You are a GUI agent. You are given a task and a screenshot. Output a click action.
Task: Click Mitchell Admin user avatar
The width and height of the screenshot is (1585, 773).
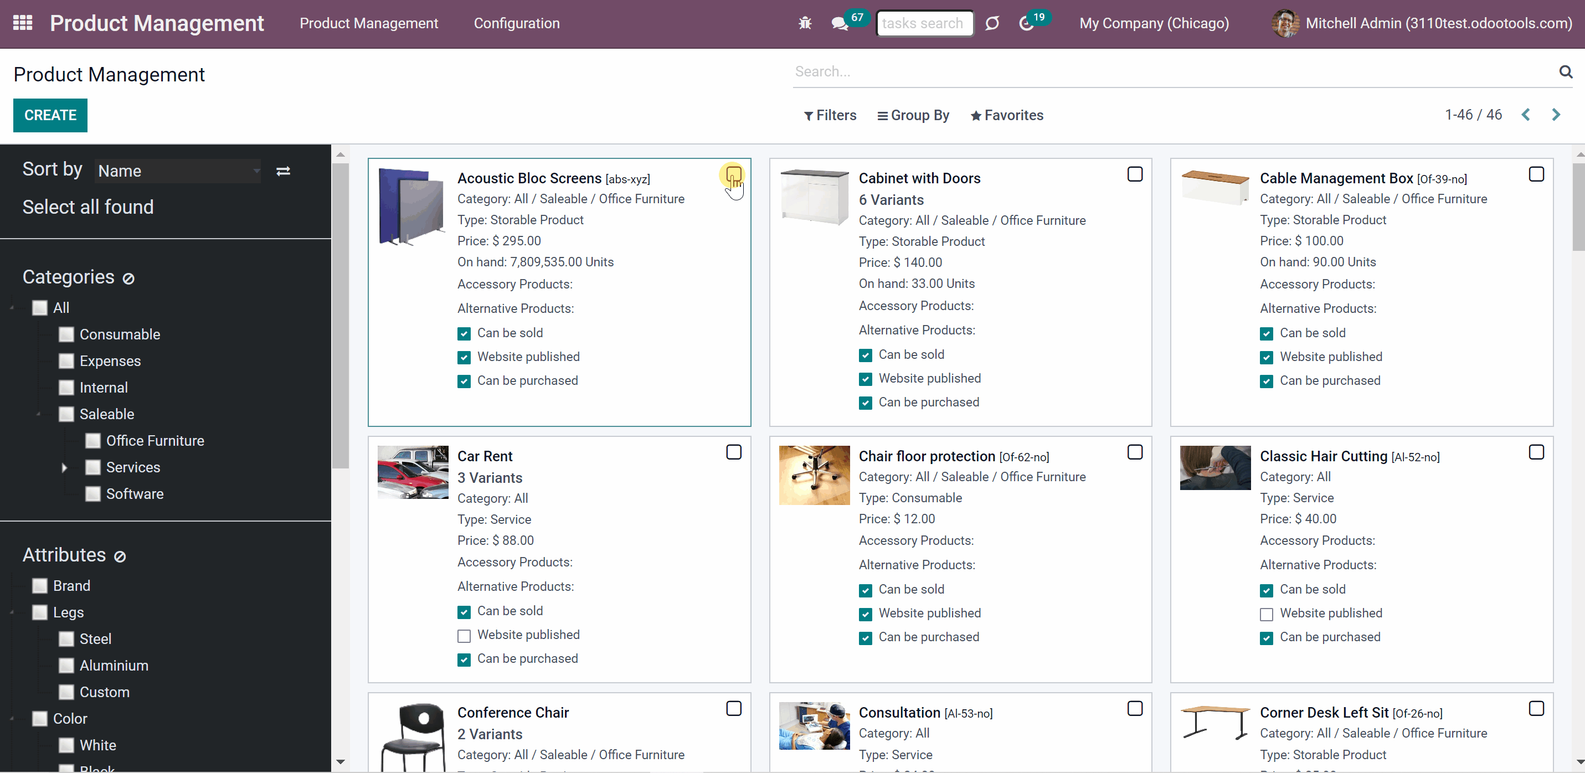[1285, 23]
